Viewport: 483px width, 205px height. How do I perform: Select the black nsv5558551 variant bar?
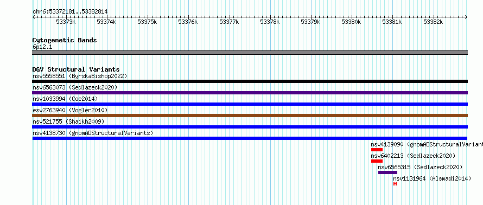(250, 81)
